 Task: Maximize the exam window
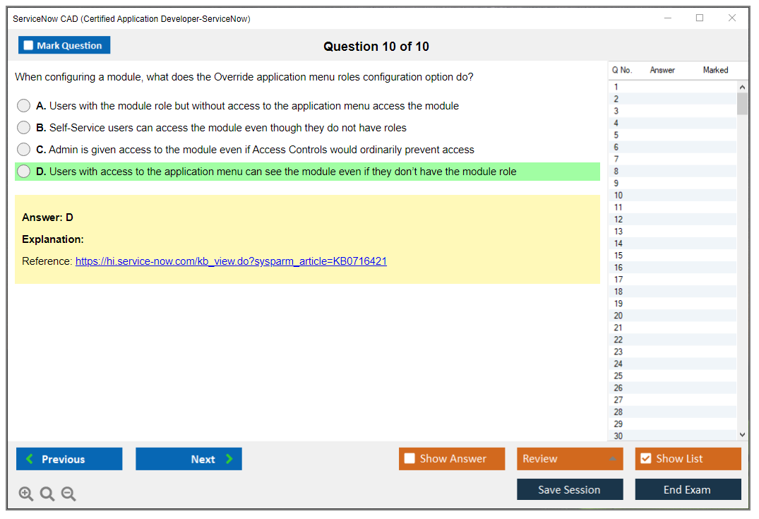point(700,18)
